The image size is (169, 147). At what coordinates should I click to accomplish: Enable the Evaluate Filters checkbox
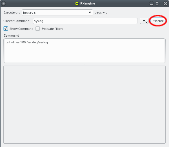38,29
